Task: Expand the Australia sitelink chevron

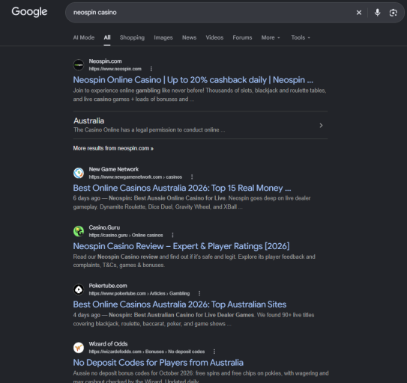Action: 321,126
